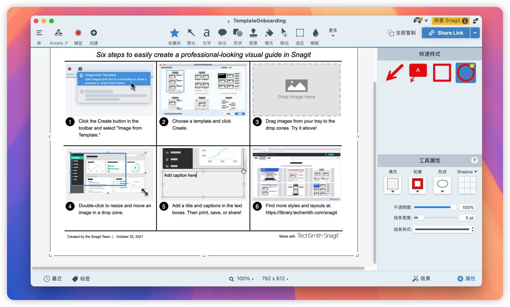
Task: Expand the Shadow dropdown label
Action: [467, 172]
